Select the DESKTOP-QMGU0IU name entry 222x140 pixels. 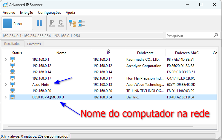pyautogui.click(x=48, y=97)
